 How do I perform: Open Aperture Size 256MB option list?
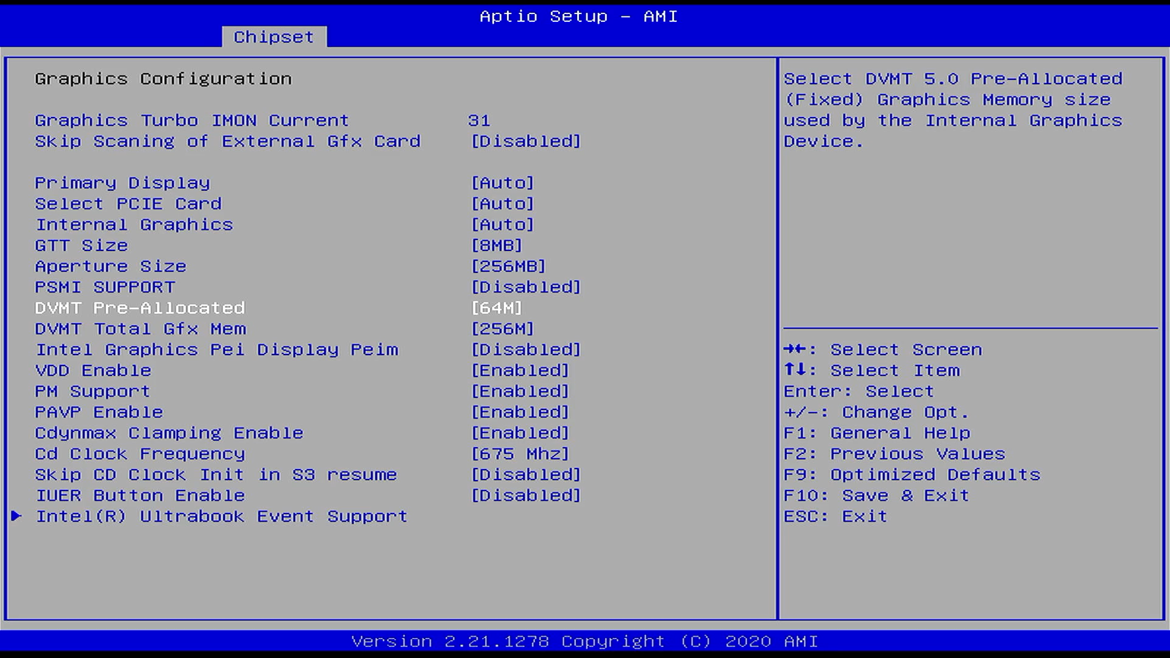[508, 266]
